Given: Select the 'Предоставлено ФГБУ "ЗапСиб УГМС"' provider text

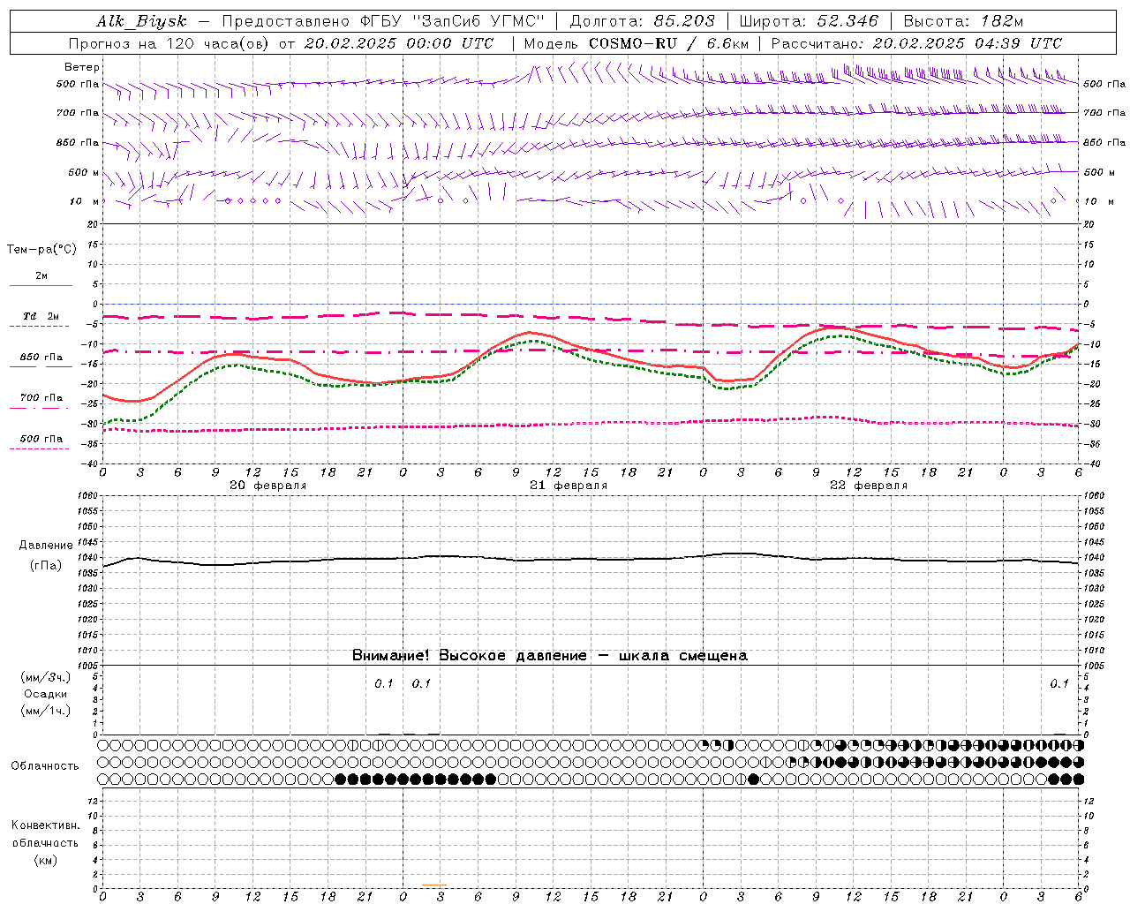Looking at the screenshot, I should coord(383,21).
